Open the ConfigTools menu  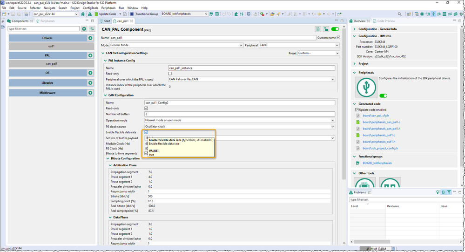click(90, 8)
